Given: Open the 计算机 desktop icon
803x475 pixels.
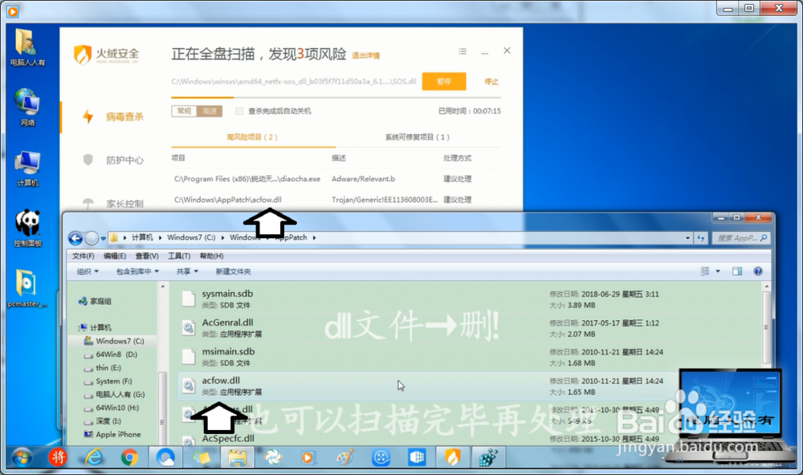Looking at the screenshot, I should click(27, 168).
